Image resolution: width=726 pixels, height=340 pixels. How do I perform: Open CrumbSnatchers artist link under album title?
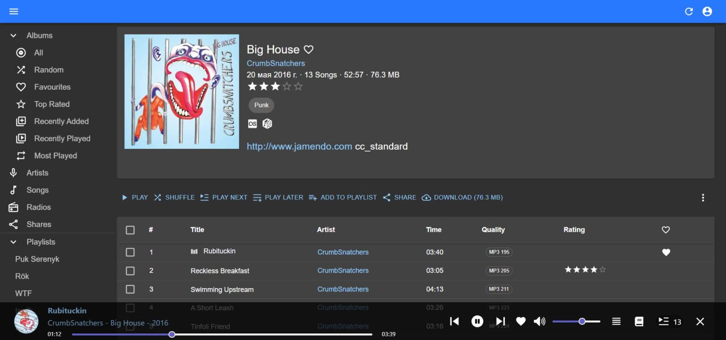click(276, 63)
